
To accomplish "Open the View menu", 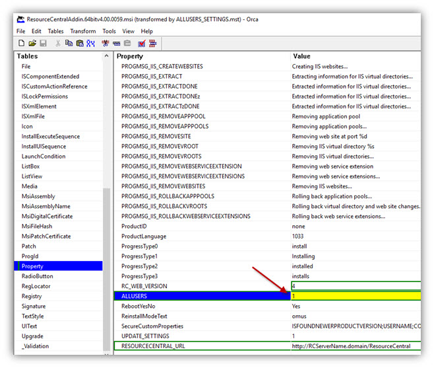I will (x=128, y=31).
